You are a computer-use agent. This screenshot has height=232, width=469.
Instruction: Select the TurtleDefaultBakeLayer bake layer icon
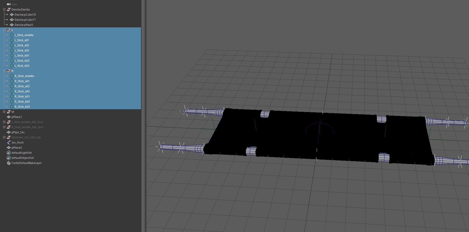click(8, 163)
